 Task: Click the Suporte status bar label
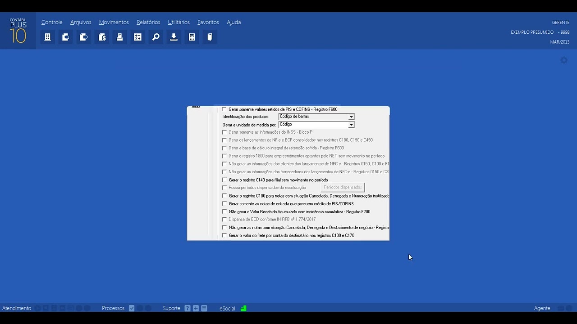[x=171, y=308]
